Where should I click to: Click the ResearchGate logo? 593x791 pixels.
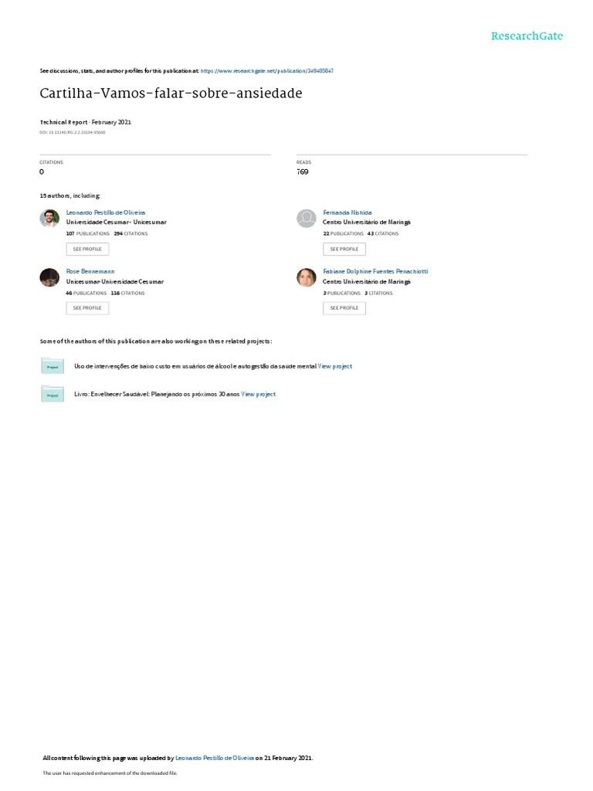point(527,36)
